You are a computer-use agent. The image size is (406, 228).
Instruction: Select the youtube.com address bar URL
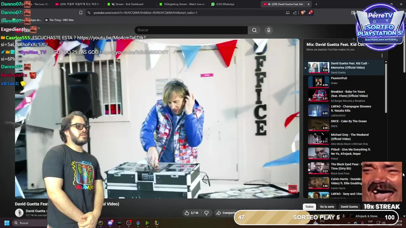(145, 13)
